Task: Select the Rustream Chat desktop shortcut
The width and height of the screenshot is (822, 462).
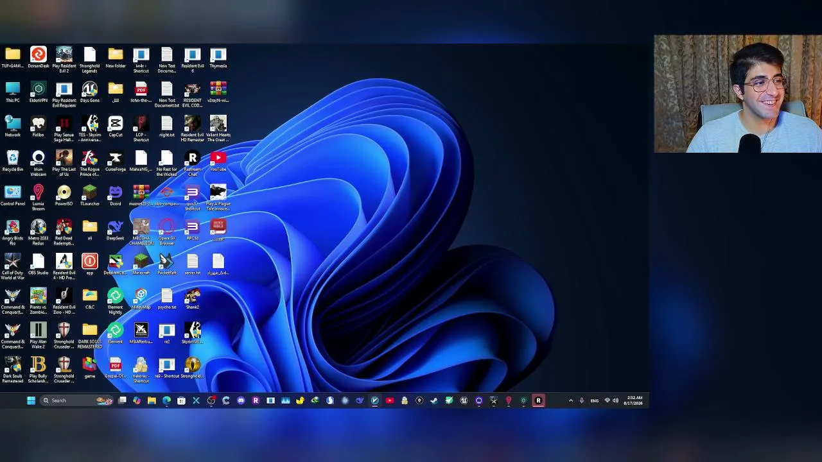Action: (193, 163)
